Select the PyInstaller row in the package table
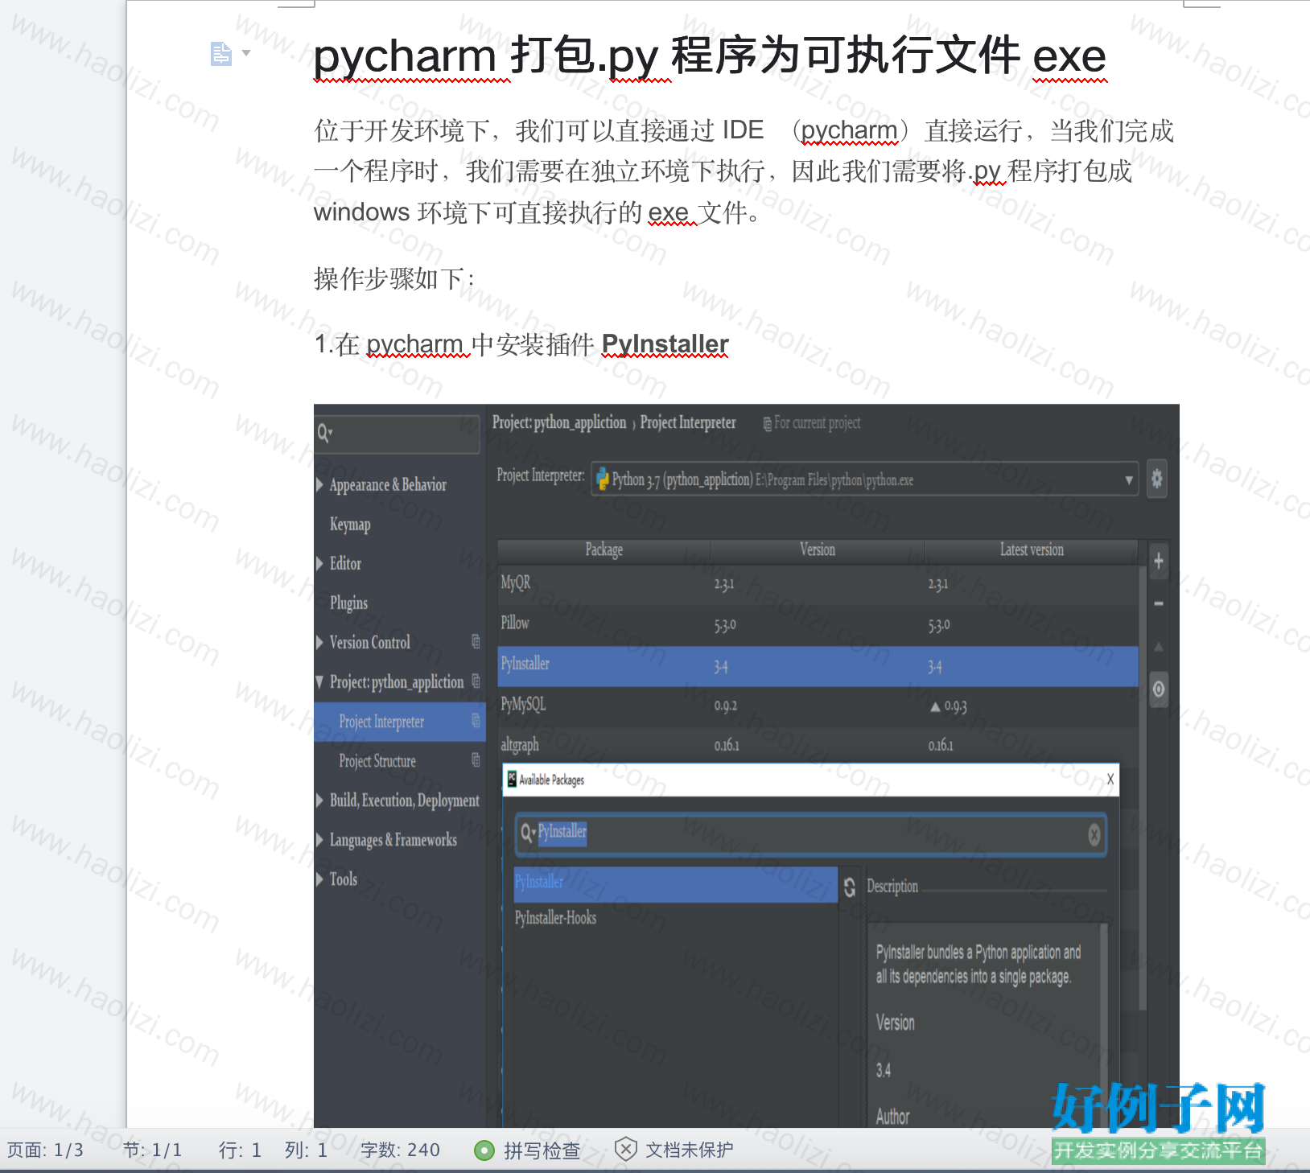 pos(818,666)
